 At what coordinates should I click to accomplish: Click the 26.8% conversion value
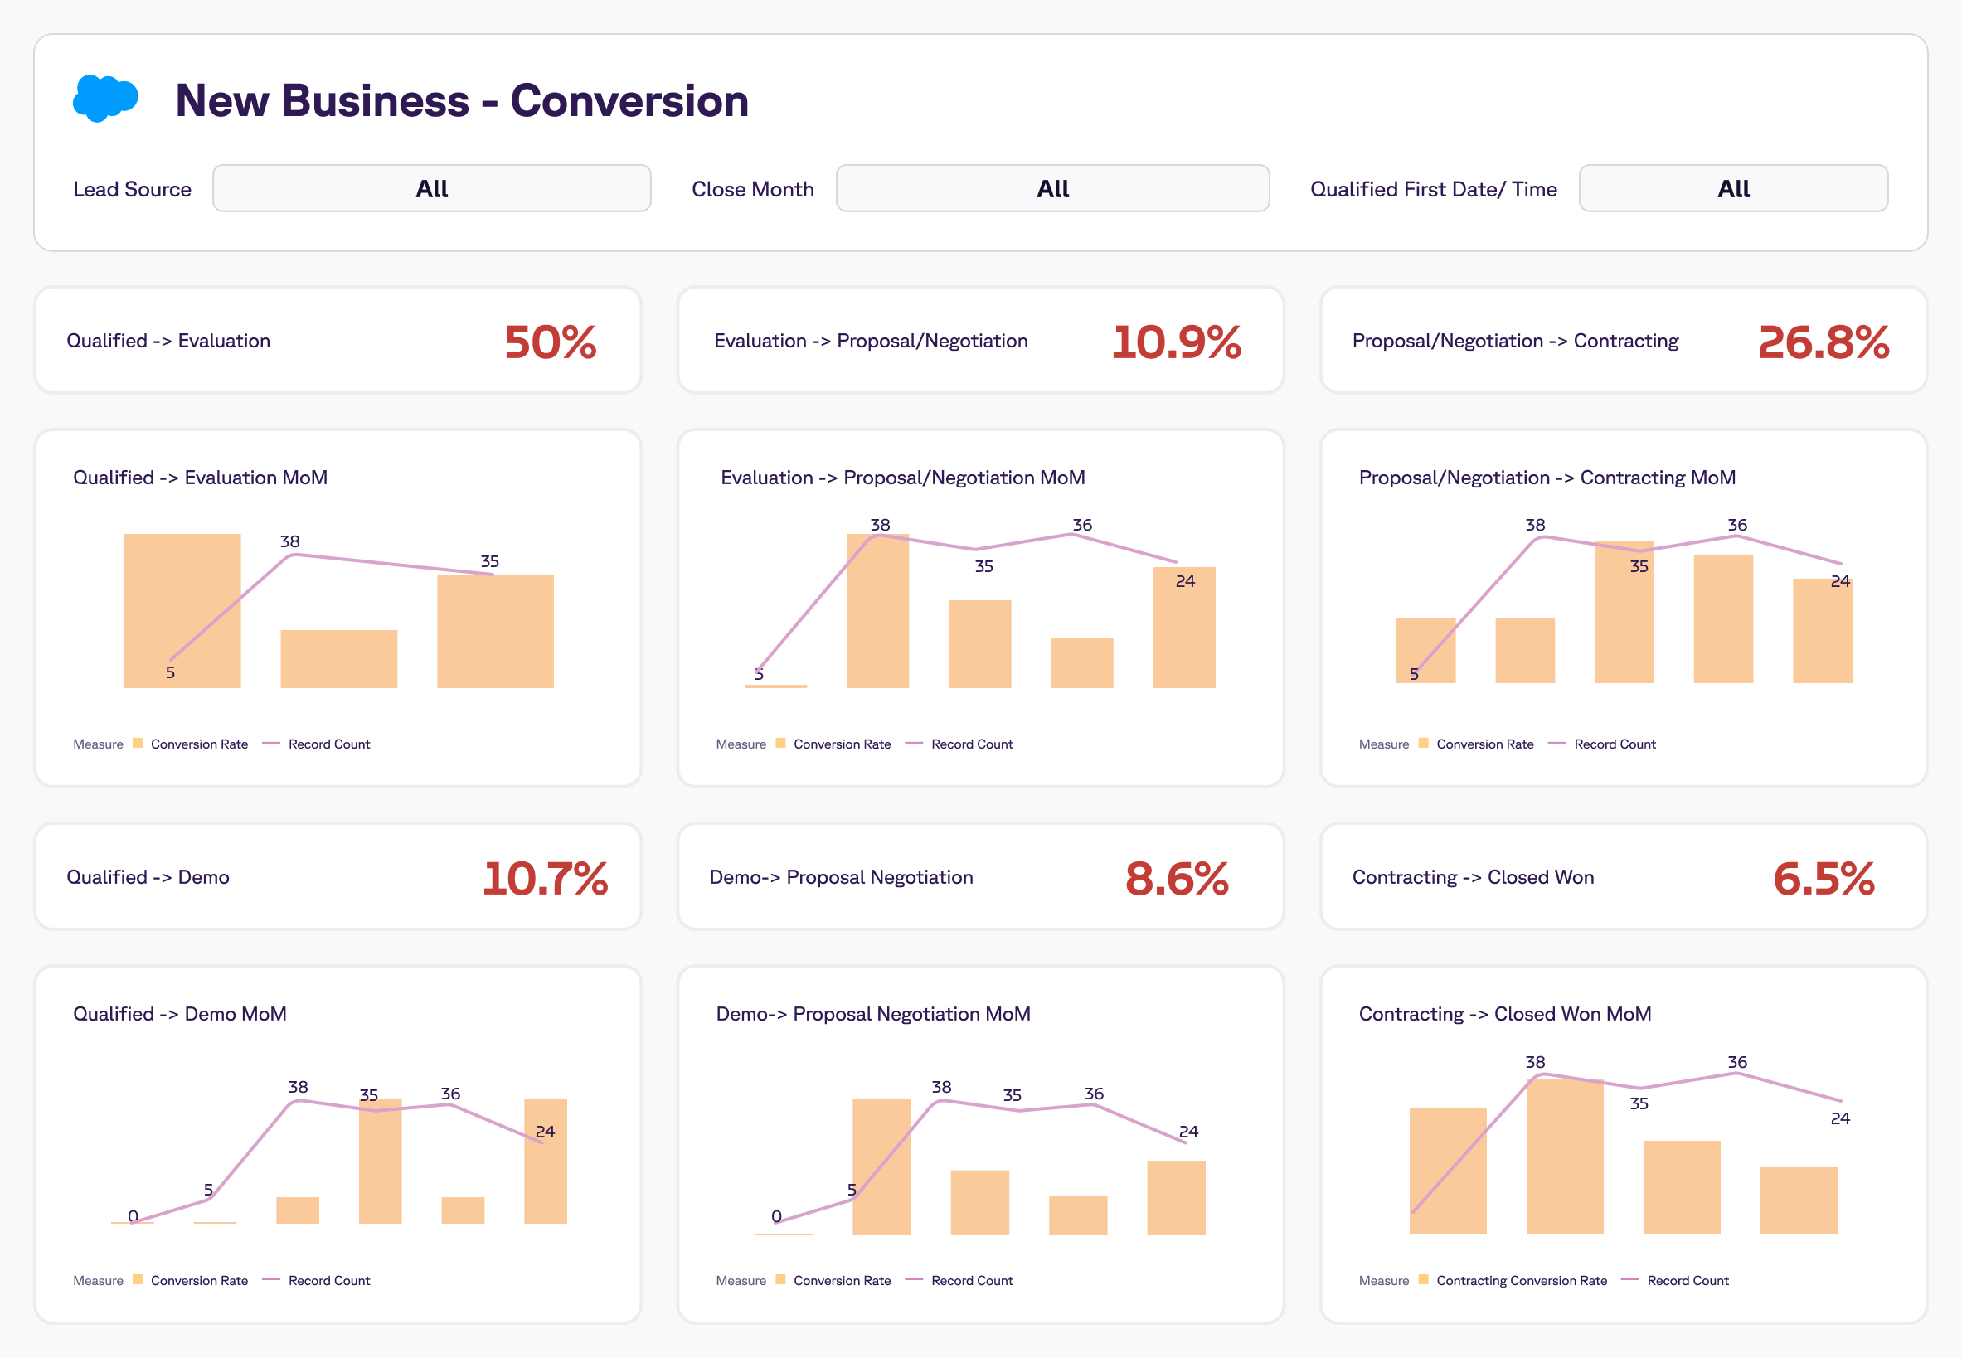pyautogui.click(x=1824, y=342)
